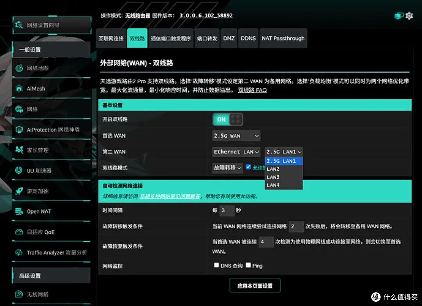
Task: Select the highlighted 2.5G LAN1 list option
Action: [284, 161]
